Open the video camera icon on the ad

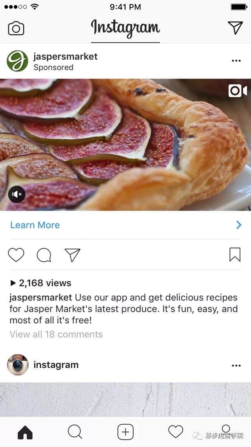tap(238, 91)
